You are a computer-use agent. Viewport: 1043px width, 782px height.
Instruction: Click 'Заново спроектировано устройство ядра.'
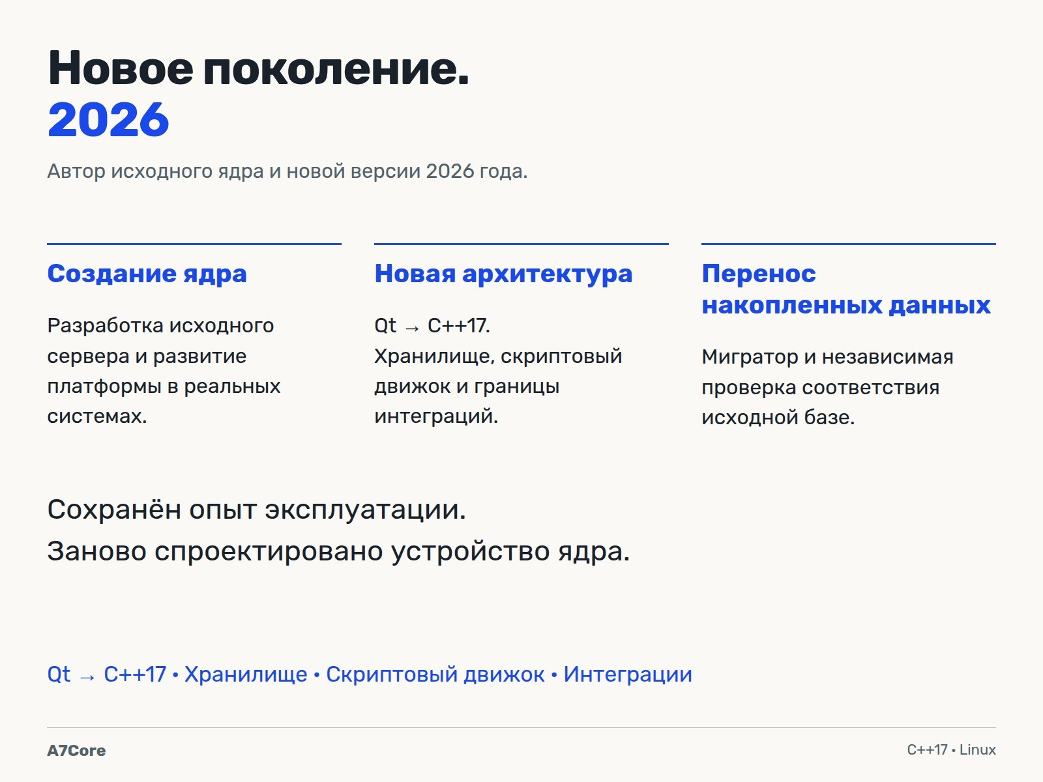(x=339, y=551)
